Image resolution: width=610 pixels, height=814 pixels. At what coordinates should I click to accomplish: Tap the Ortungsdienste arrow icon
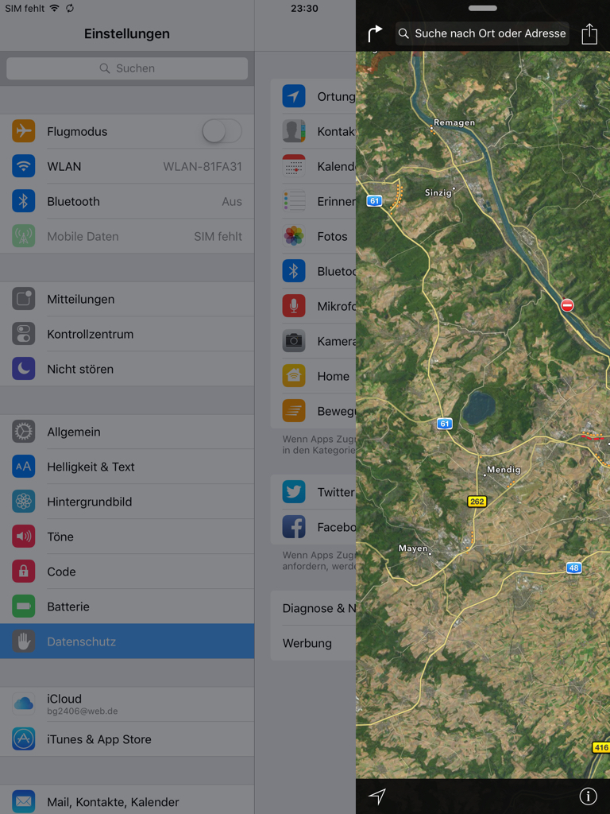(294, 96)
